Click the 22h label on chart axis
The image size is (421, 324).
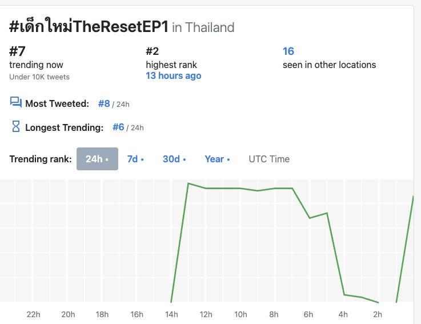pyautogui.click(x=34, y=314)
